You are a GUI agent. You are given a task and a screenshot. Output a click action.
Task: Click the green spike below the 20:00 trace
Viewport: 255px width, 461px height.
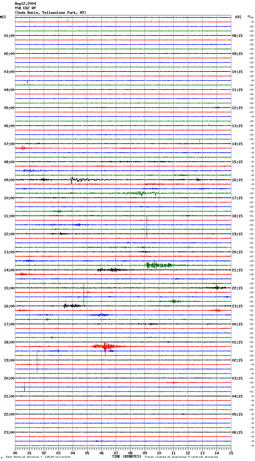25,388
